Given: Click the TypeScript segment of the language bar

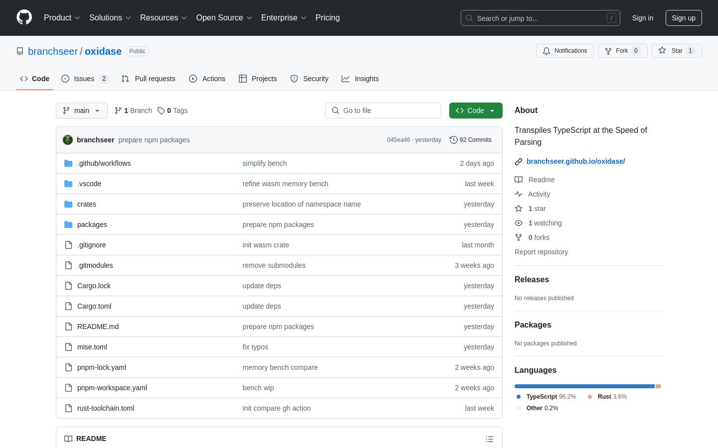Looking at the screenshot, I should [x=584, y=386].
